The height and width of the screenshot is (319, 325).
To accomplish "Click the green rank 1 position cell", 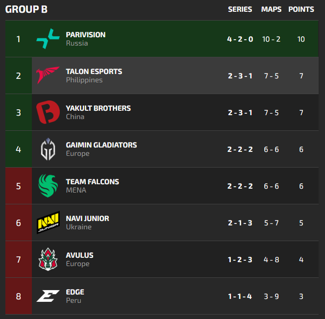I will tap(19, 39).
